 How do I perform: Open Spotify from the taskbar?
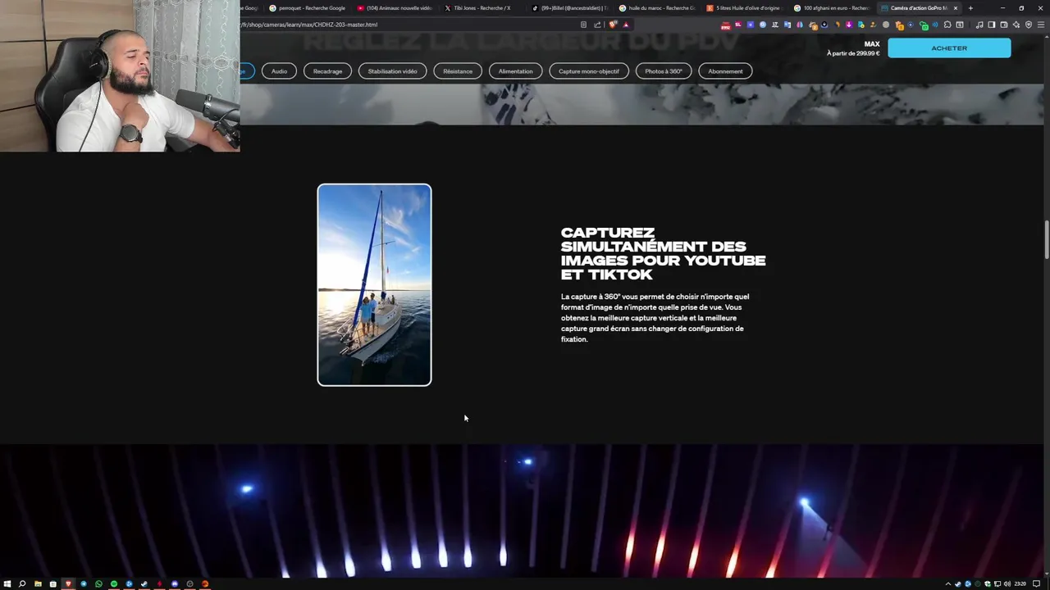[x=114, y=584]
